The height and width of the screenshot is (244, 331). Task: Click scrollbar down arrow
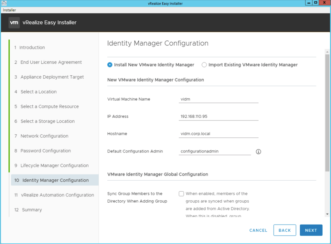[x=327, y=214]
